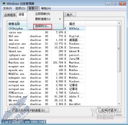Choose 立即刷新(R) from the menu
The image size is (128, 125).
point(42,14)
